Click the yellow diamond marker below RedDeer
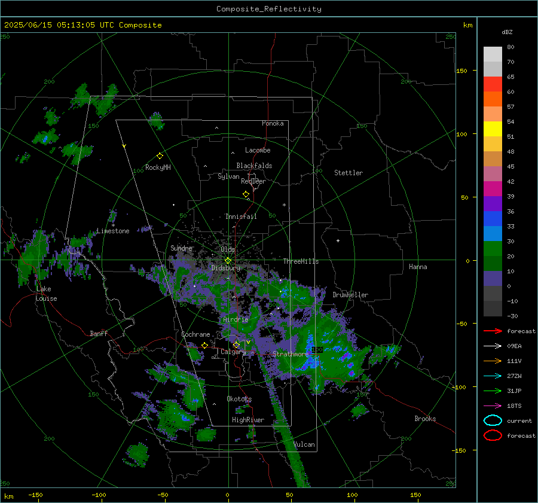The width and height of the screenshot is (538, 503). click(246, 194)
